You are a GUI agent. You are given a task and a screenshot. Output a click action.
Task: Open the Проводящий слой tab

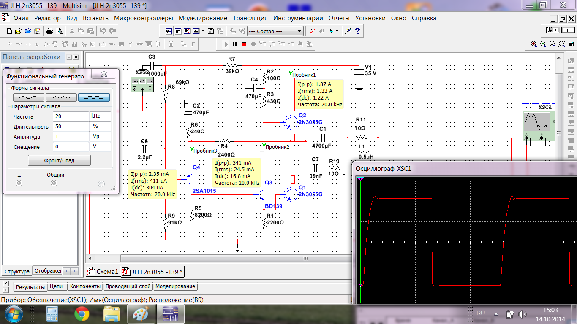point(128,286)
